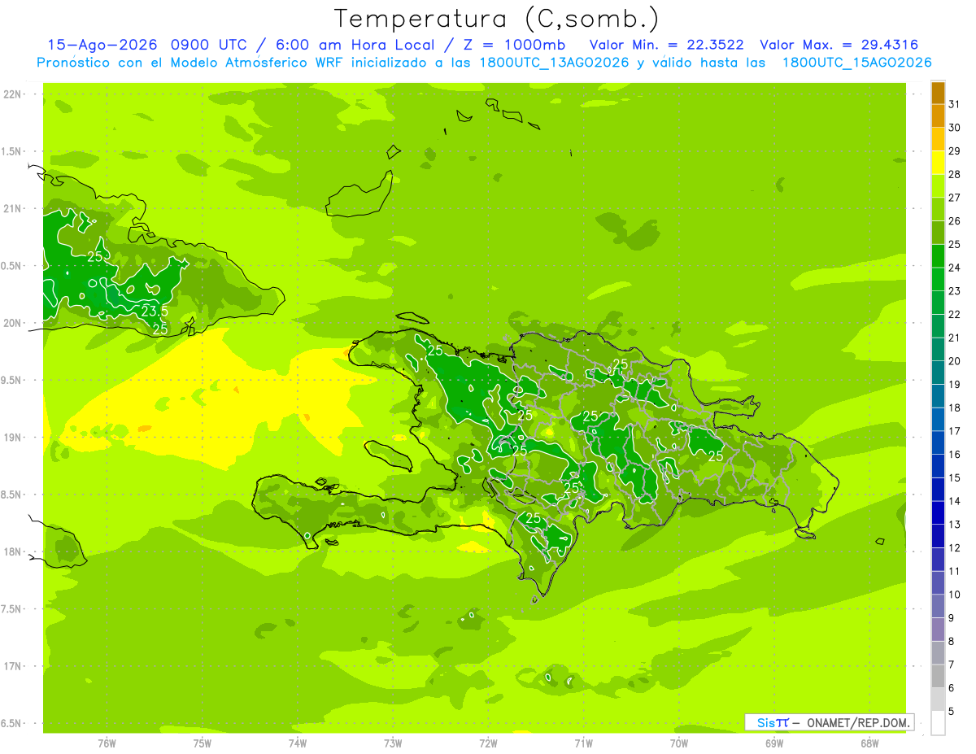Pick the teal swatch between 19 and 20
This screenshot has height=754, width=976.
pyautogui.click(x=938, y=372)
